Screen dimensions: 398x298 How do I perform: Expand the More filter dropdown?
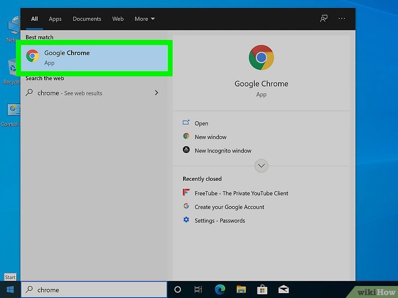144,19
